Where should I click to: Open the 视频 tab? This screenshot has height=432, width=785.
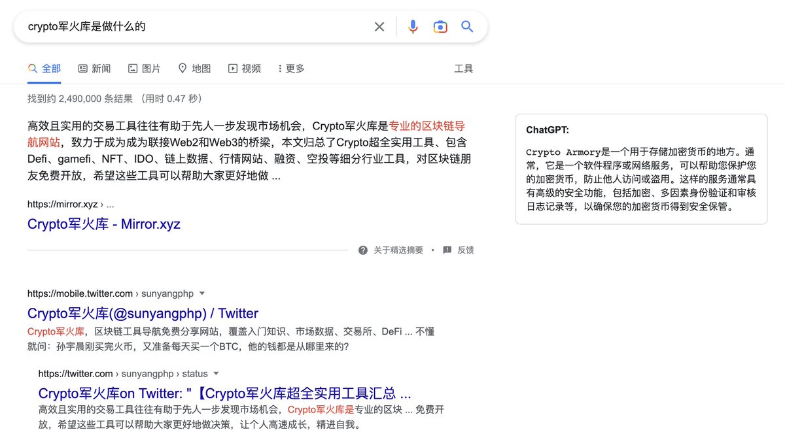pos(245,69)
